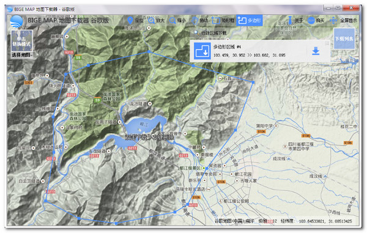Click the BIGE MAP globe logo

17,21
